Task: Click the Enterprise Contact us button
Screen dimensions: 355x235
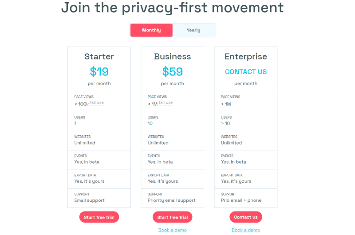Action: (x=246, y=217)
